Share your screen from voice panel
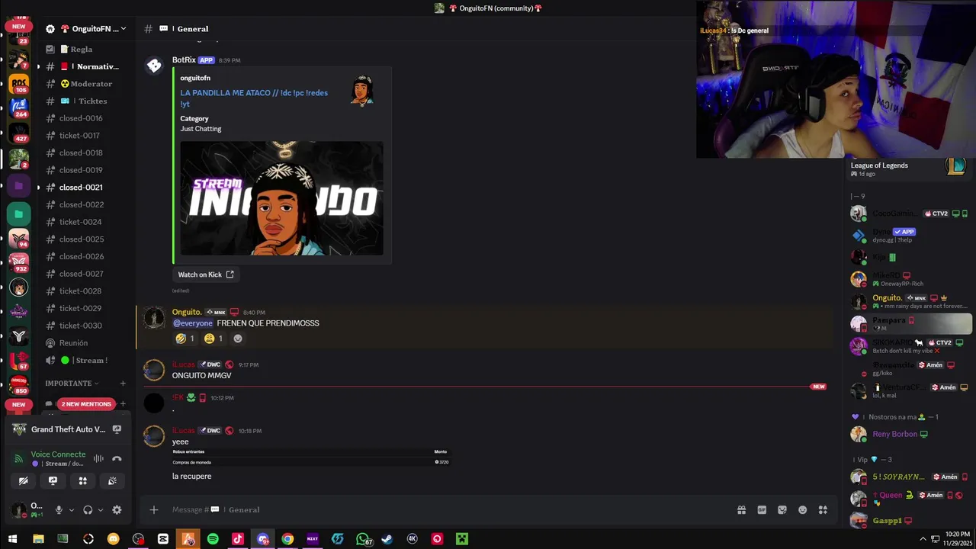The image size is (976, 549). (53, 480)
